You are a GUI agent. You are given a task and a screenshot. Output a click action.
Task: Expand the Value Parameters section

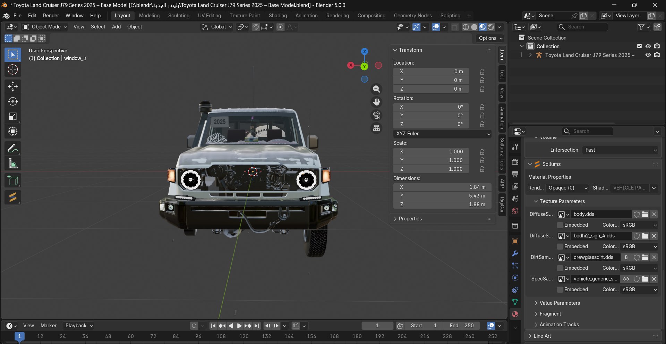click(560, 303)
